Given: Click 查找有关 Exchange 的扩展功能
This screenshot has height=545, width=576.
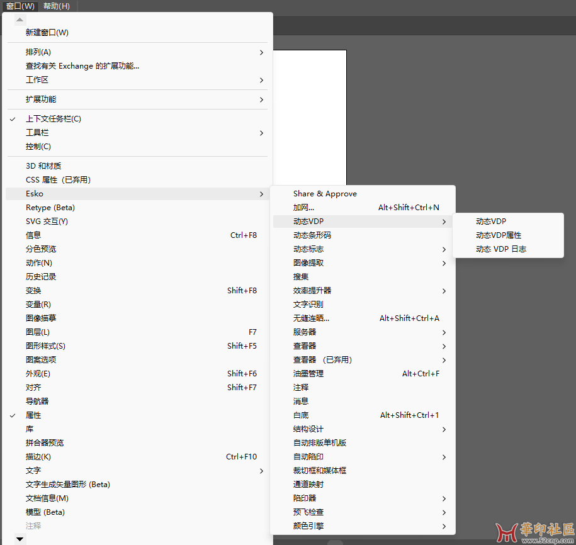Looking at the screenshot, I should click(x=82, y=66).
